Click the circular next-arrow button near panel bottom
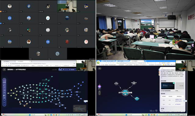 click(x=156, y=111)
